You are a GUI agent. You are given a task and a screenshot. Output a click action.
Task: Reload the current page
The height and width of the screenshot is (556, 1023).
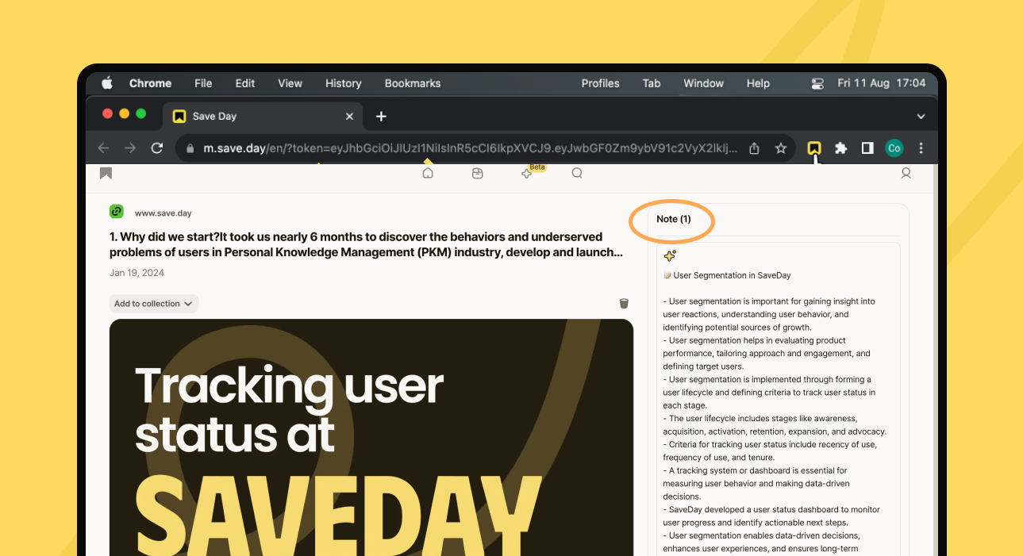point(157,148)
